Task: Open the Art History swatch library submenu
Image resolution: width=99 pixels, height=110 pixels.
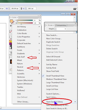Action: click(27, 27)
